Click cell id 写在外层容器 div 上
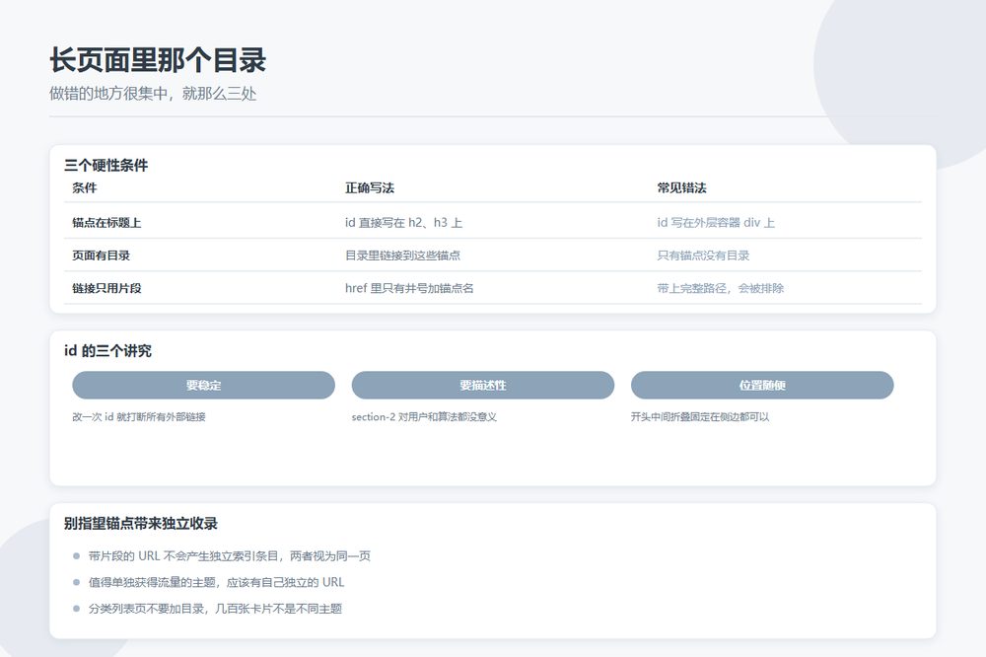The image size is (986, 657). point(716,222)
